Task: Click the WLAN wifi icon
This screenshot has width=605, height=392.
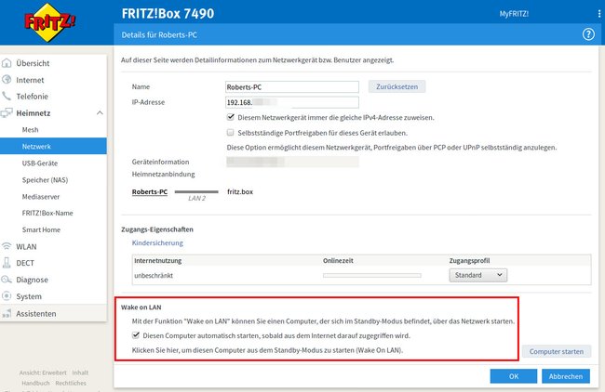Action: (x=7, y=246)
